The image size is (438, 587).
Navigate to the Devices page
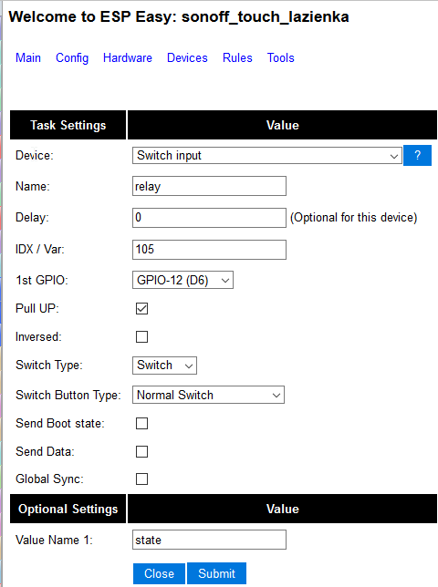(x=187, y=58)
